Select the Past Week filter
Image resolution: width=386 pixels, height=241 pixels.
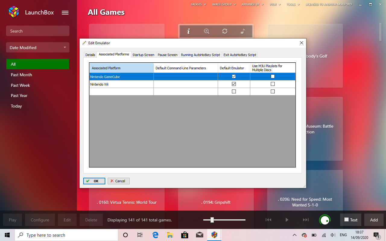tap(38, 85)
